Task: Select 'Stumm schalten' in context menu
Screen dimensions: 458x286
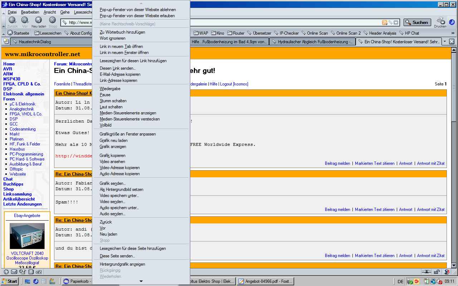Action: click(x=141, y=101)
